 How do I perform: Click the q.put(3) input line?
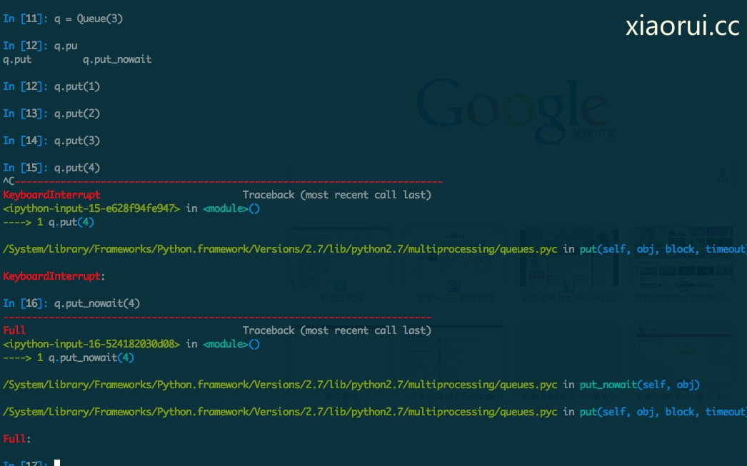pos(51,141)
